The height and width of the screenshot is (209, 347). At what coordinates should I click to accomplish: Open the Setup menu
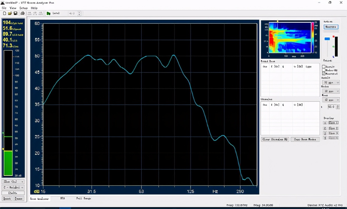23,8
